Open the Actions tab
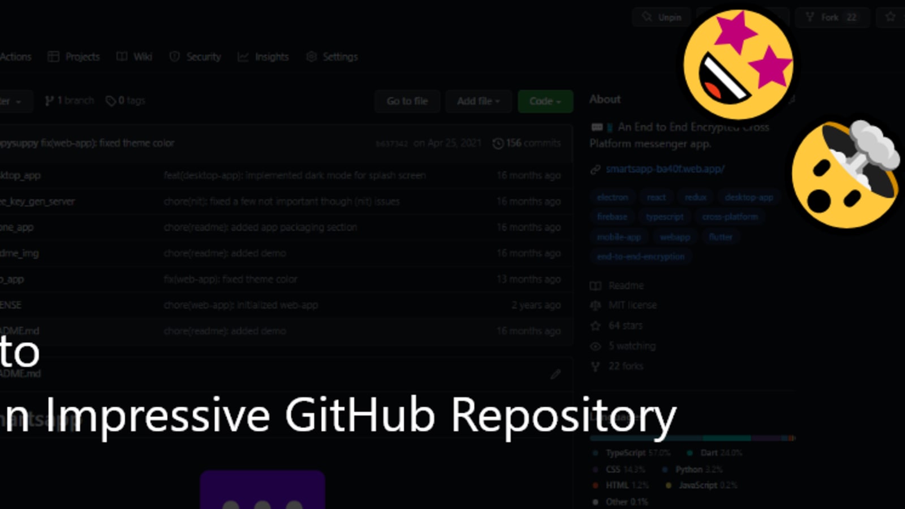The height and width of the screenshot is (509, 905). point(15,57)
